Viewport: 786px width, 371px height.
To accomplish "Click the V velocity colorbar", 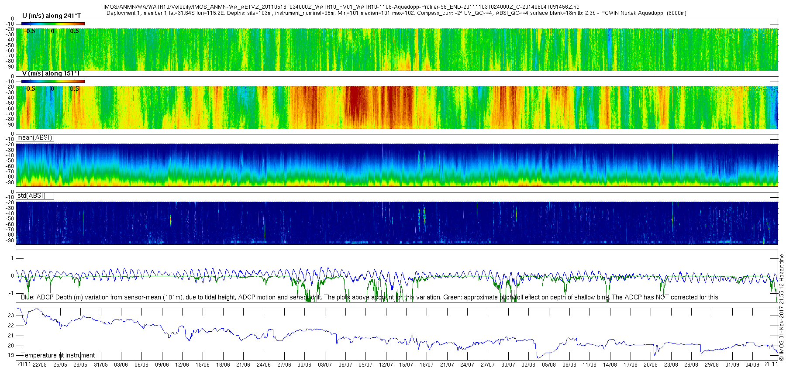I will point(53,81).
